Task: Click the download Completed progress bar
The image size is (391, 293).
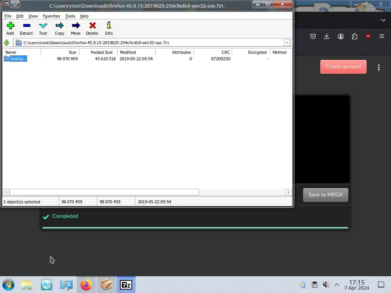Action: click(x=195, y=228)
